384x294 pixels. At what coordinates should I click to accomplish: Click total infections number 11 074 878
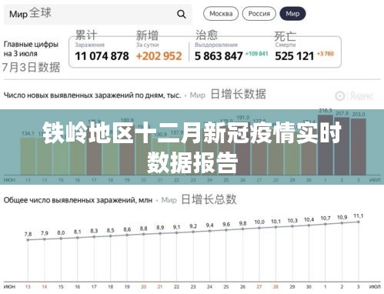point(102,56)
